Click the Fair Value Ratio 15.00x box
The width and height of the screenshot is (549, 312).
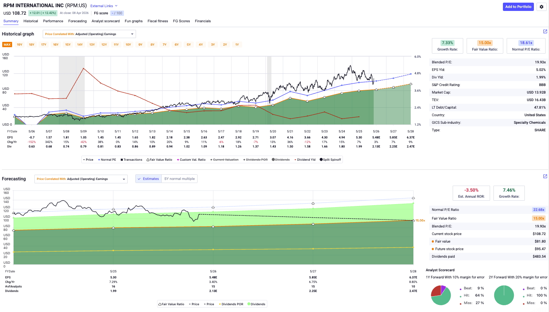click(x=485, y=46)
